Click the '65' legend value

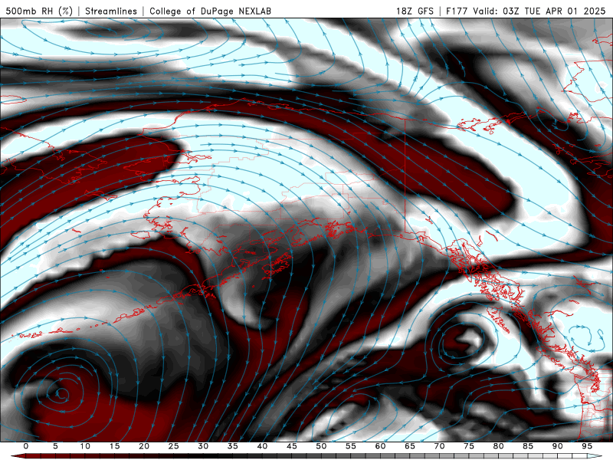[x=410, y=446]
